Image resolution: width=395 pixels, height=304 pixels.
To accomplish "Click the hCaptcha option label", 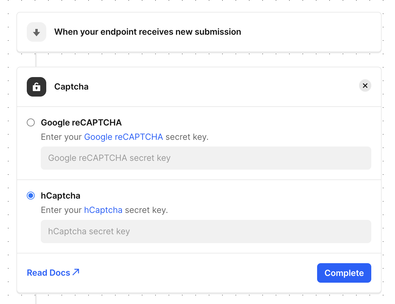I will (x=61, y=196).
